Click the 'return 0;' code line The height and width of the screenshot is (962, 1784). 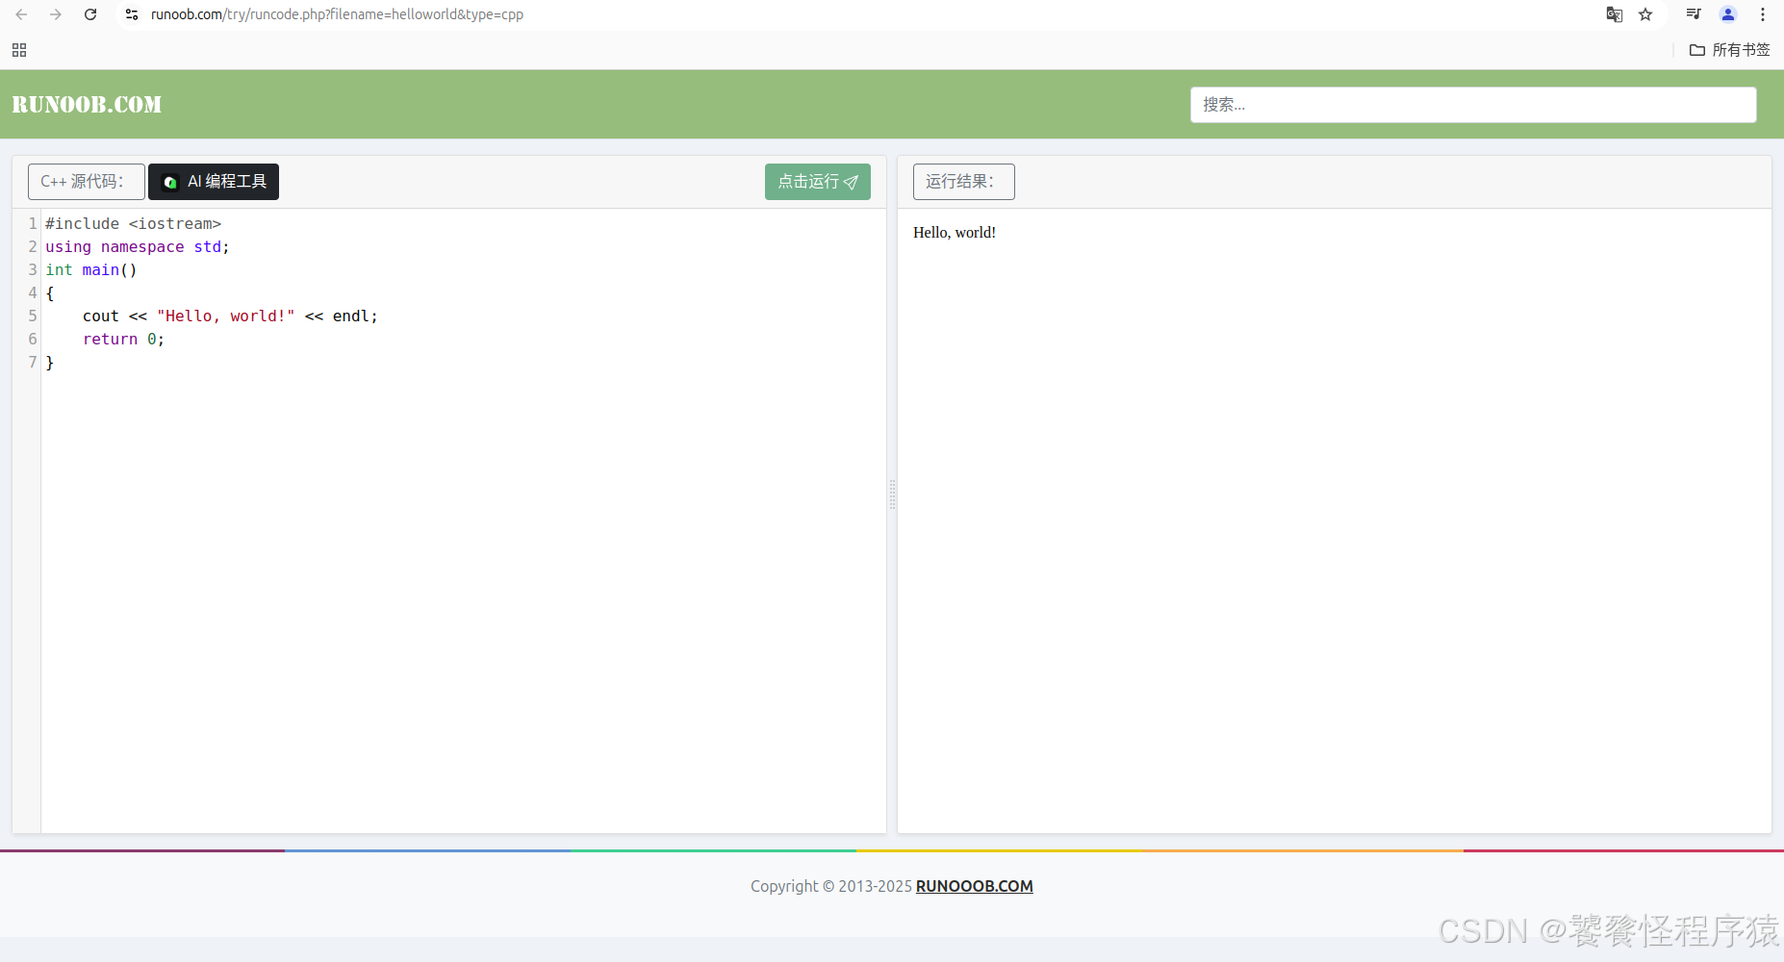123,339
